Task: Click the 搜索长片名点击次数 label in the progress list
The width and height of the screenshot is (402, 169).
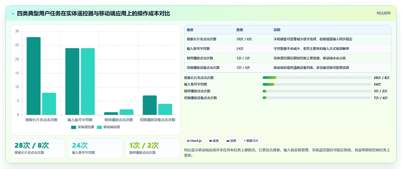Action: [x=199, y=78]
